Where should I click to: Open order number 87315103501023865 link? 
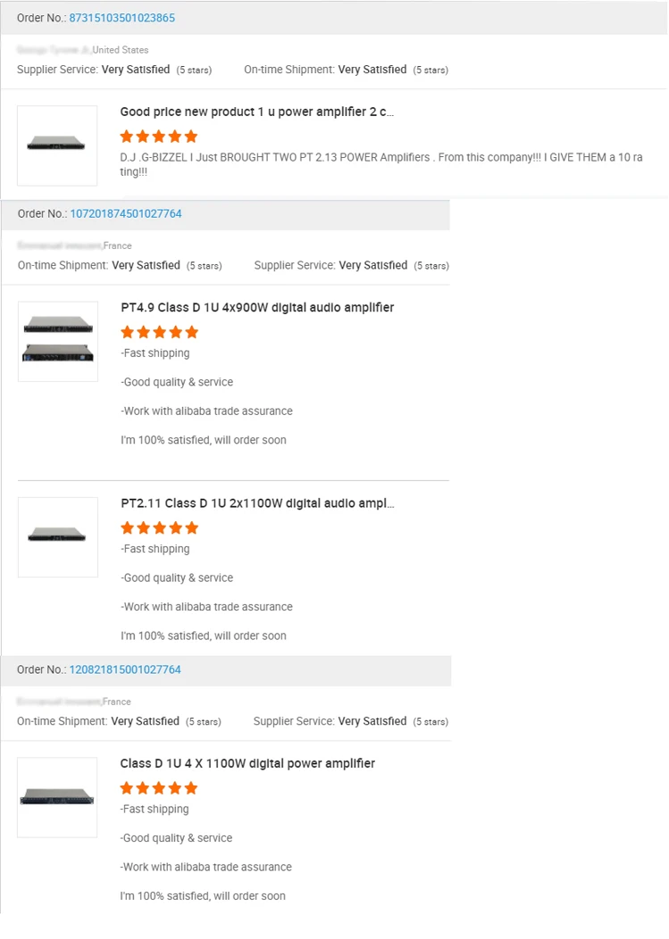121,18
